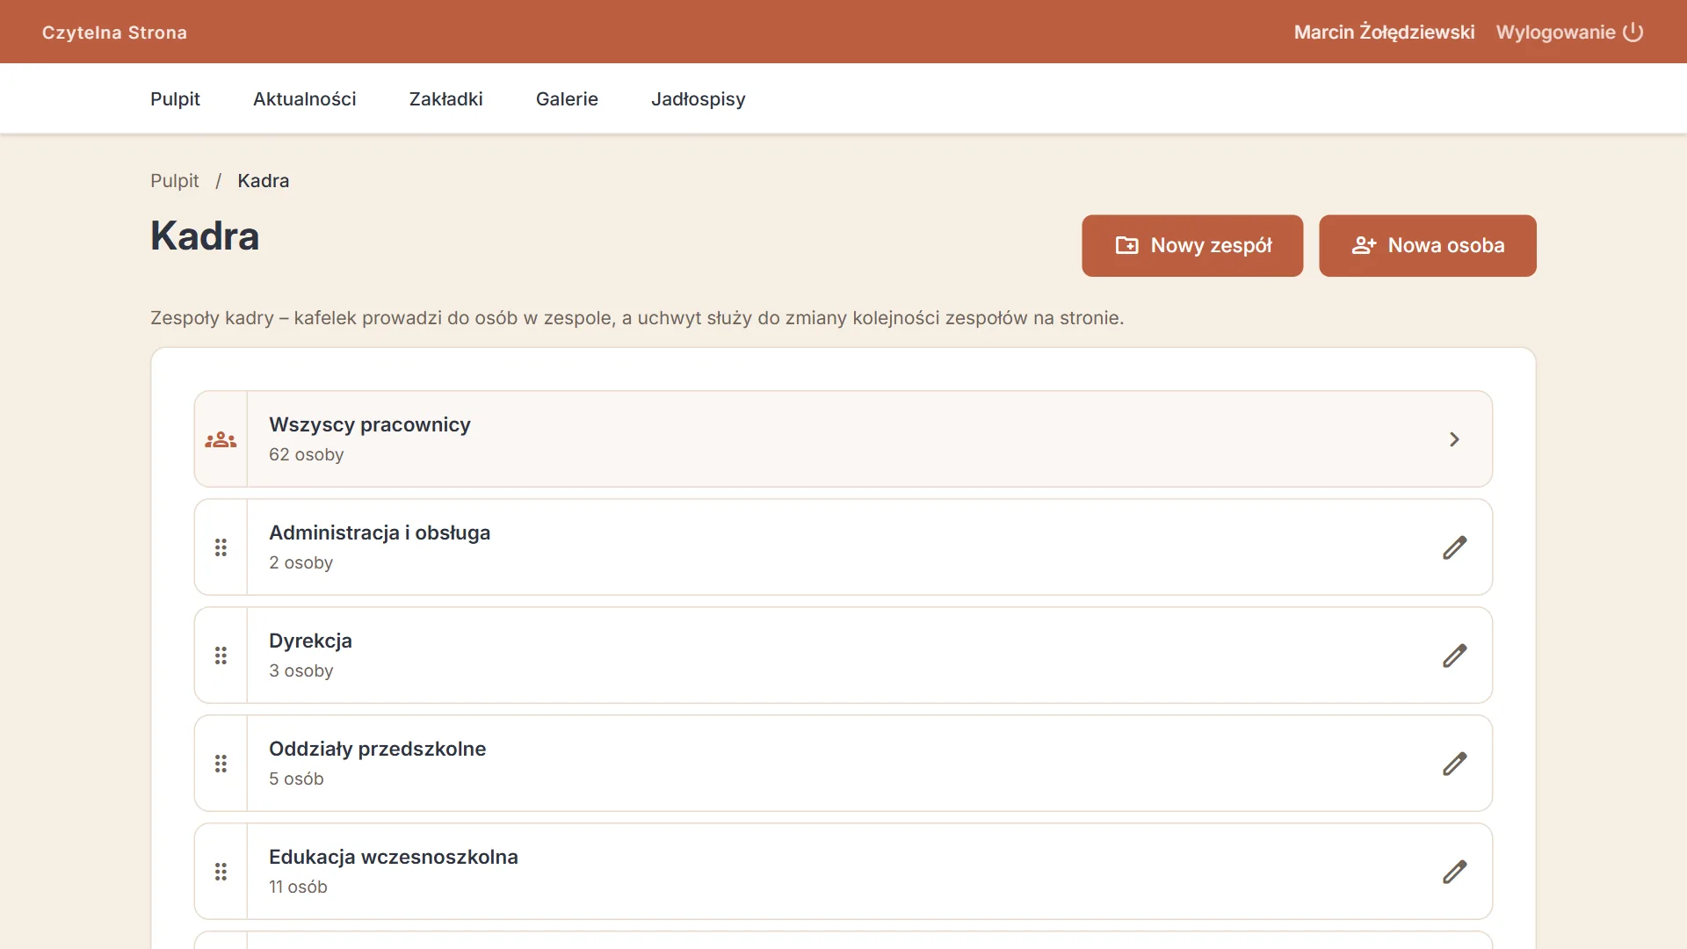Click the folder icon in Nowy zespół

pyautogui.click(x=1126, y=245)
